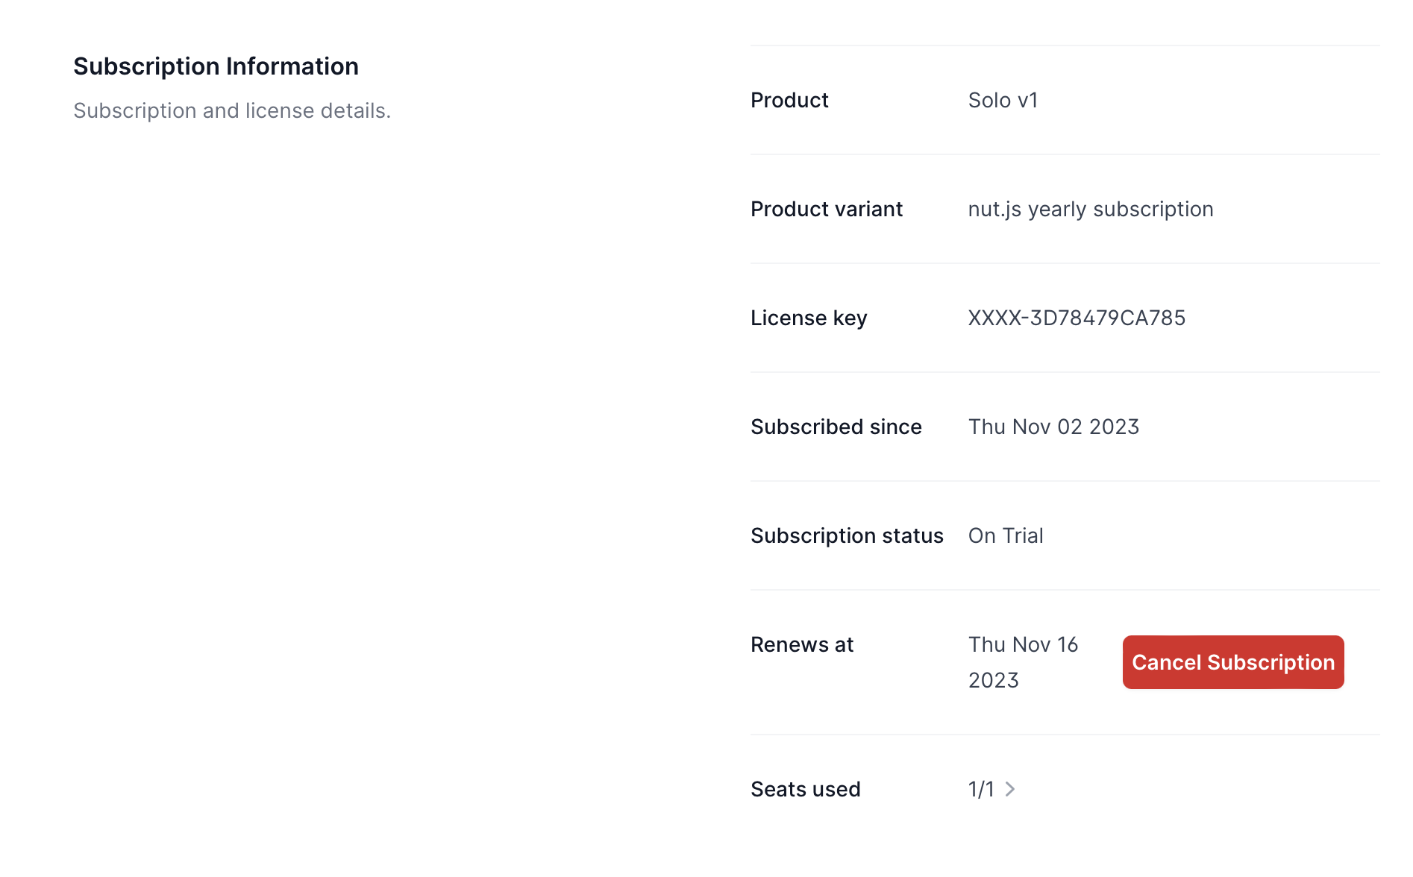Click the Thu Nov 02 2023 subscribed date
The height and width of the screenshot is (877, 1413).
click(x=1053, y=427)
